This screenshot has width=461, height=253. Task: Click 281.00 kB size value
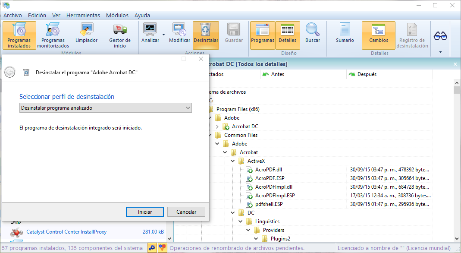(153, 232)
